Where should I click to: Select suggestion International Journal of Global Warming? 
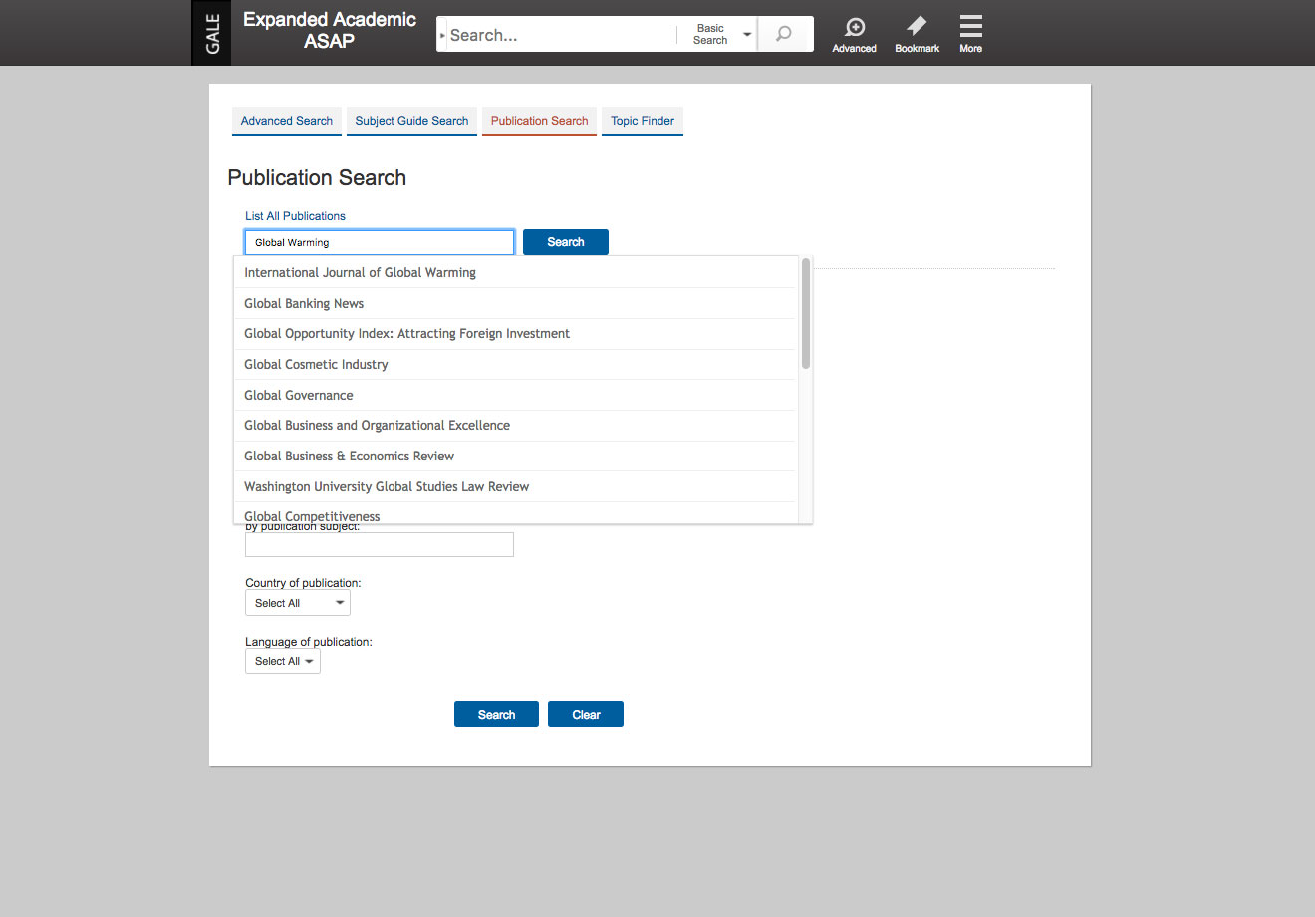[515, 272]
